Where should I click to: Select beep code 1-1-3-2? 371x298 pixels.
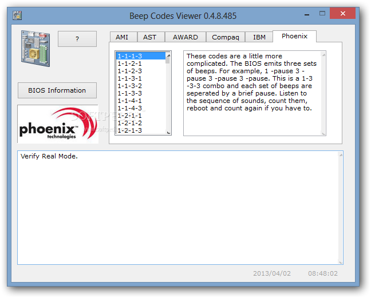[x=141, y=86]
